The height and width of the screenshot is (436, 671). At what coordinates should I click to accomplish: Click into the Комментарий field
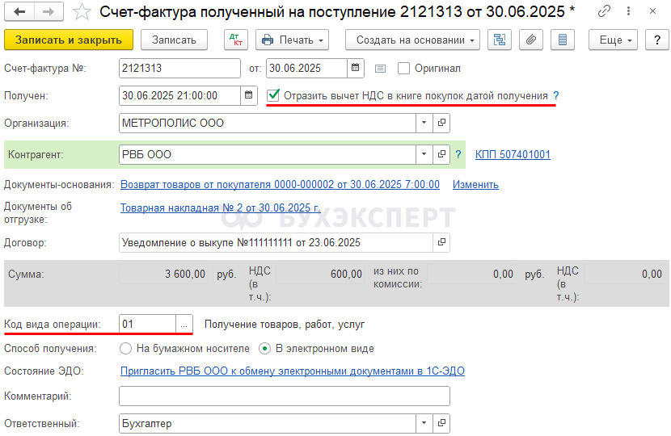(x=285, y=396)
